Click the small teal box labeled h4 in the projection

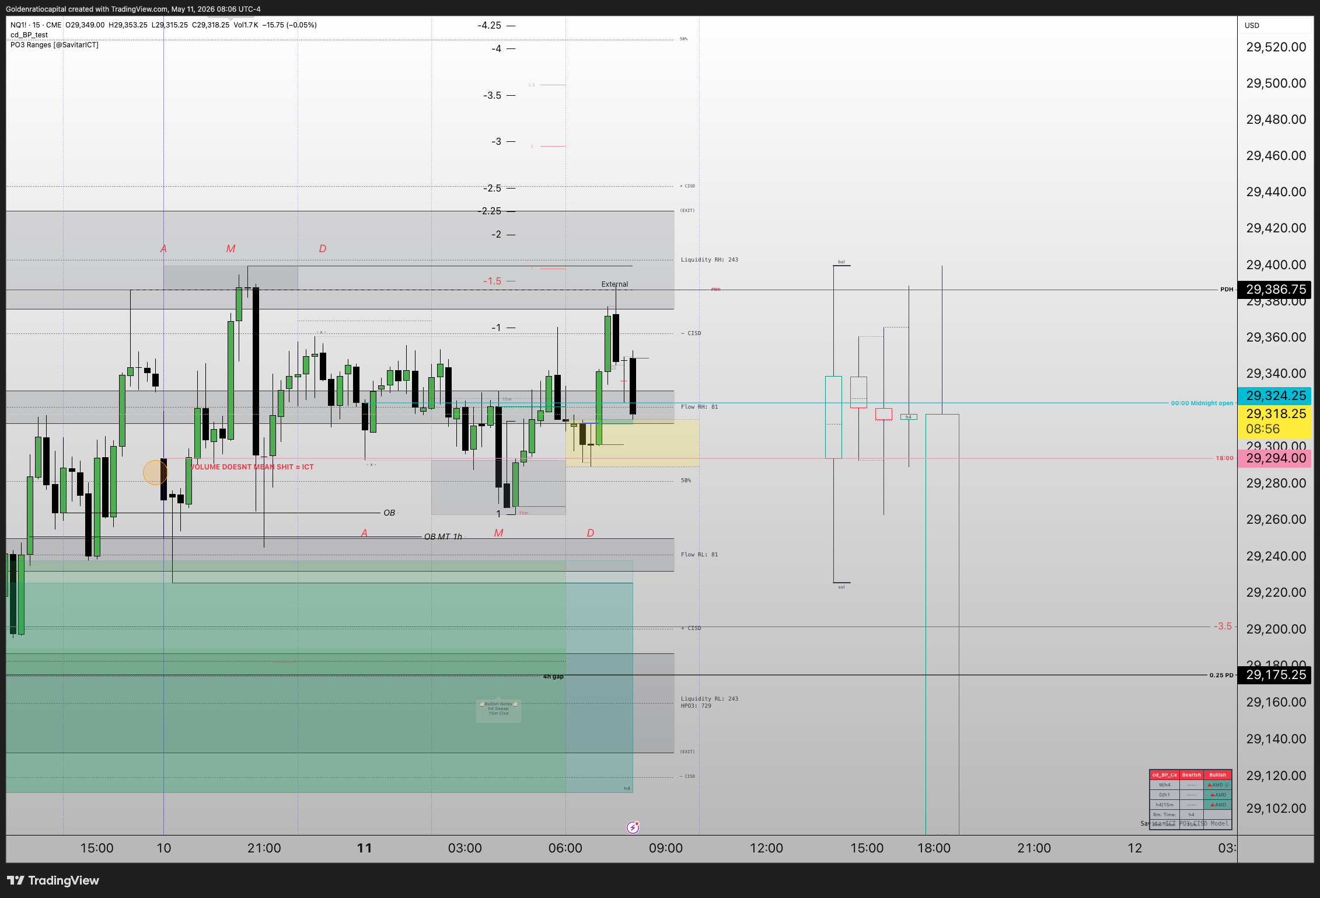(x=909, y=417)
